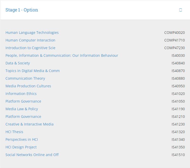Select the Media Law & Policy link
The width and height of the screenshot is (190, 168).
click(22, 109)
